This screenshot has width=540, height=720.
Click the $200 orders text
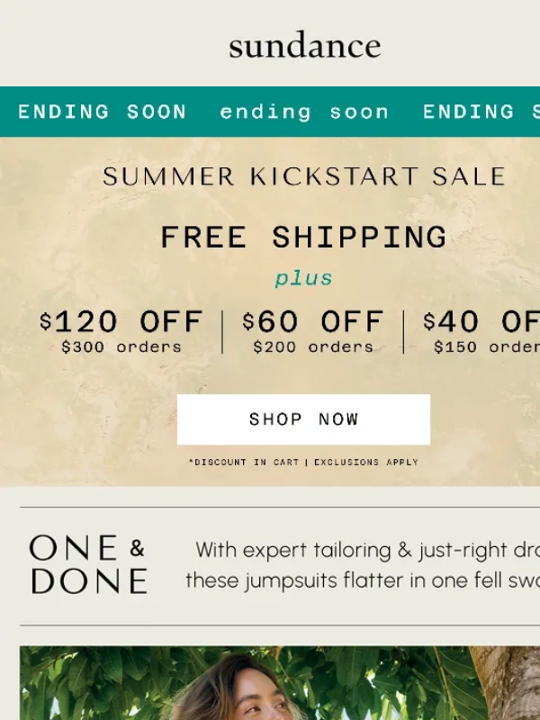[313, 347]
